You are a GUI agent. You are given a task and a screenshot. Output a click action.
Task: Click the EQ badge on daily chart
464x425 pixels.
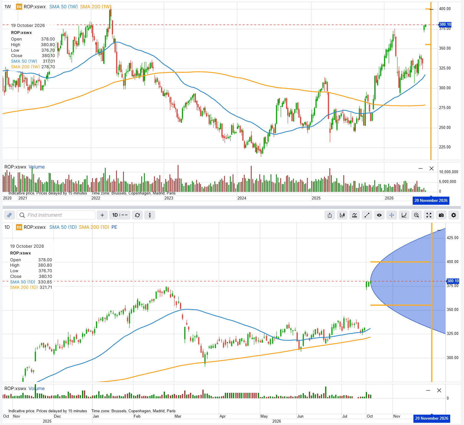(19, 227)
